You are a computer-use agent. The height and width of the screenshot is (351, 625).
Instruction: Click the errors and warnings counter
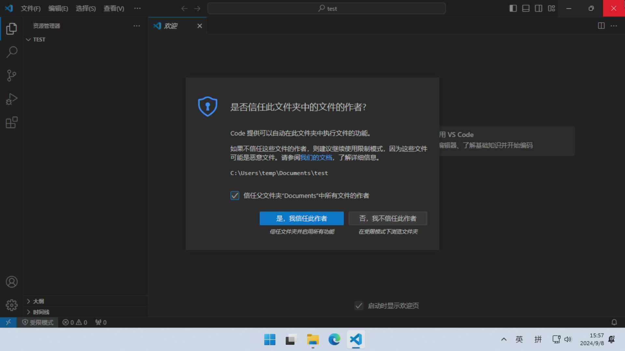(75, 322)
